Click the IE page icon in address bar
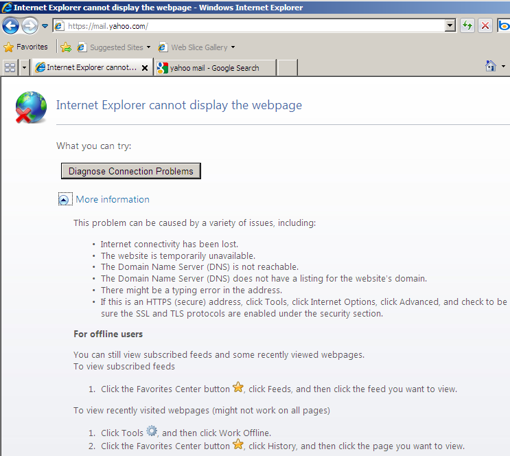The image size is (510, 456). 59,25
